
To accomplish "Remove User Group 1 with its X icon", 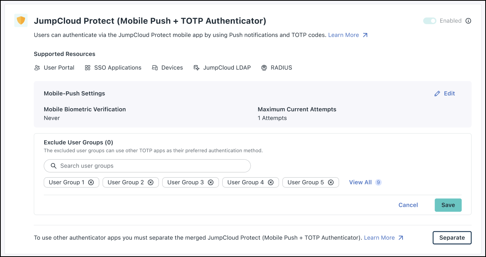I will 91,182.
